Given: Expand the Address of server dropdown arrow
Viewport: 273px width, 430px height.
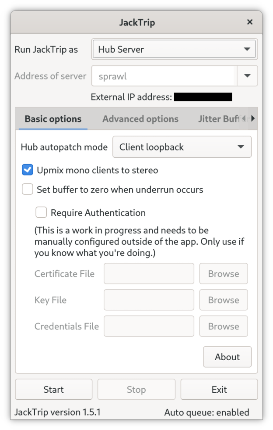Looking at the screenshot, I should point(247,76).
